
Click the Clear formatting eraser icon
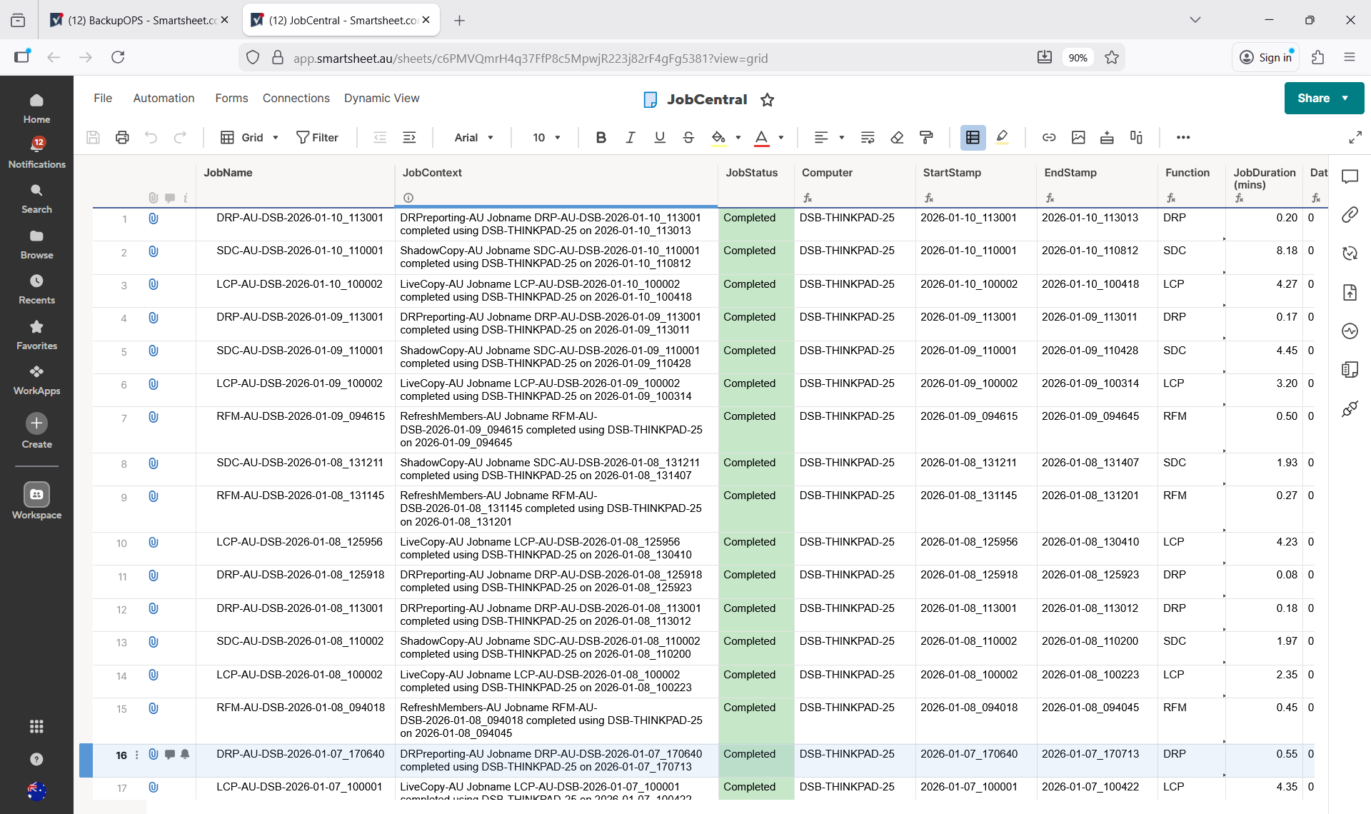coord(897,137)
